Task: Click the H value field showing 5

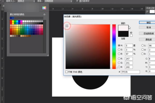Action: pos(129,46)
